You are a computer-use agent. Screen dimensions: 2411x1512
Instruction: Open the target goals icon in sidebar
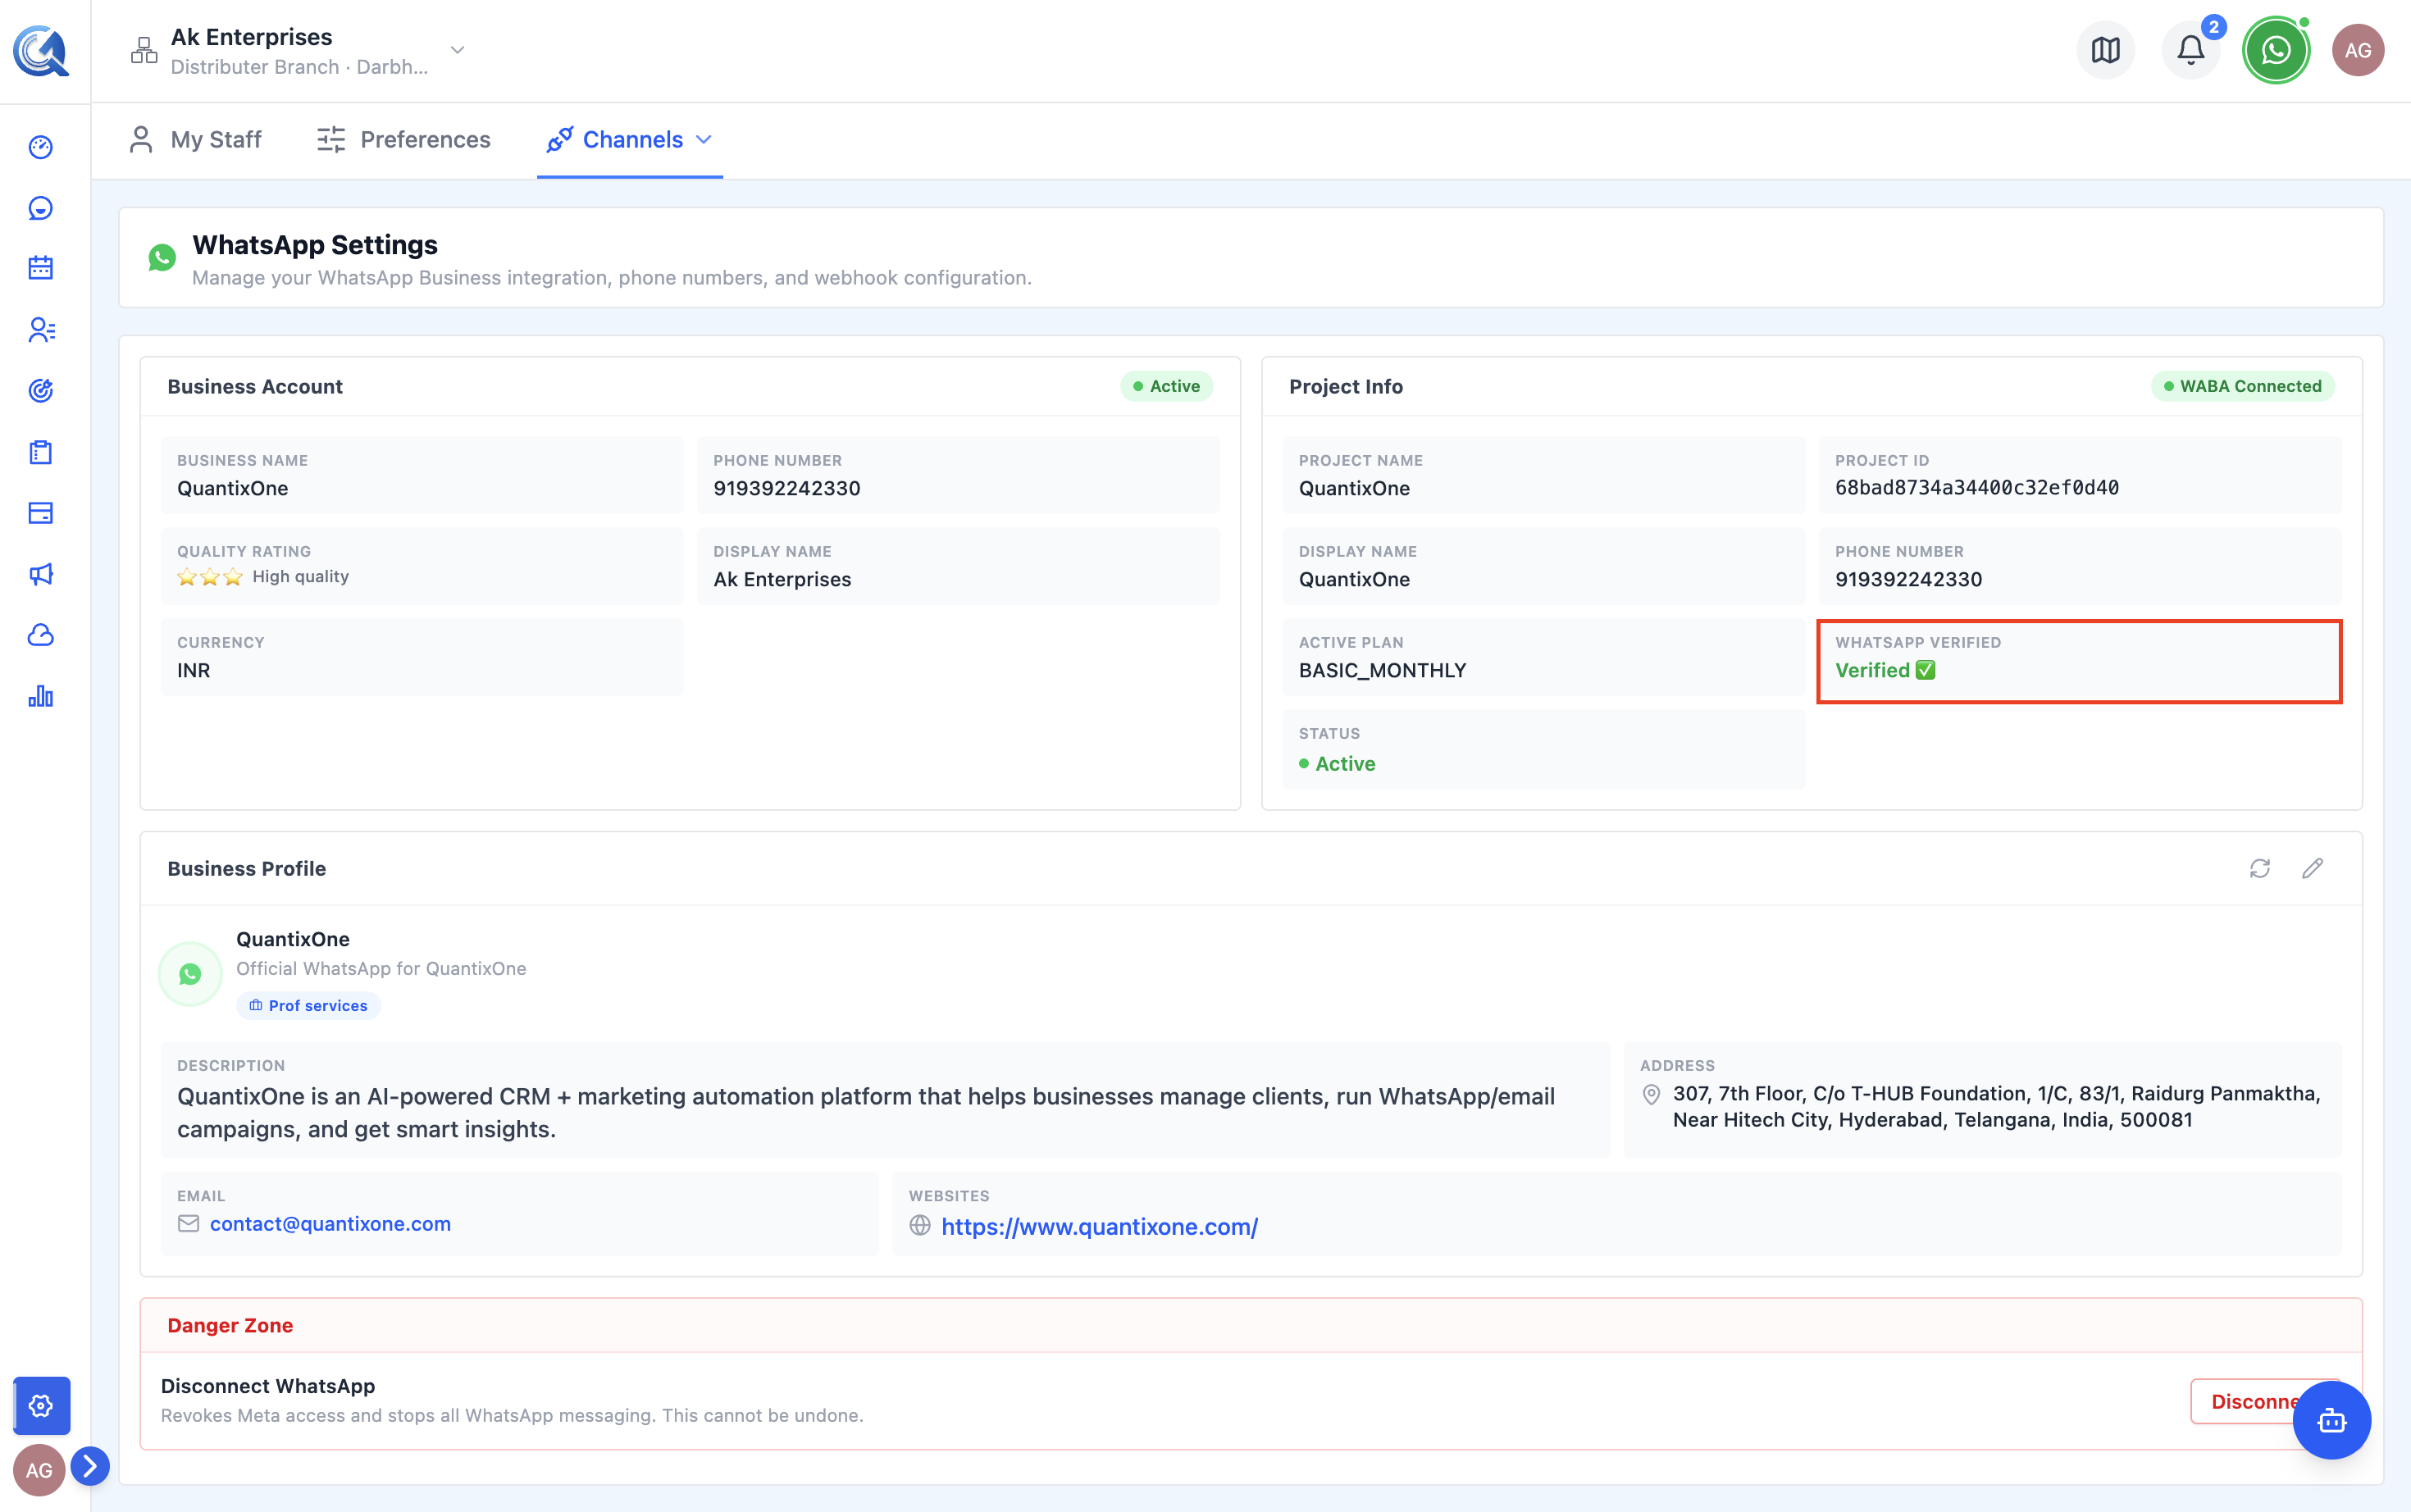coord(41,390)
